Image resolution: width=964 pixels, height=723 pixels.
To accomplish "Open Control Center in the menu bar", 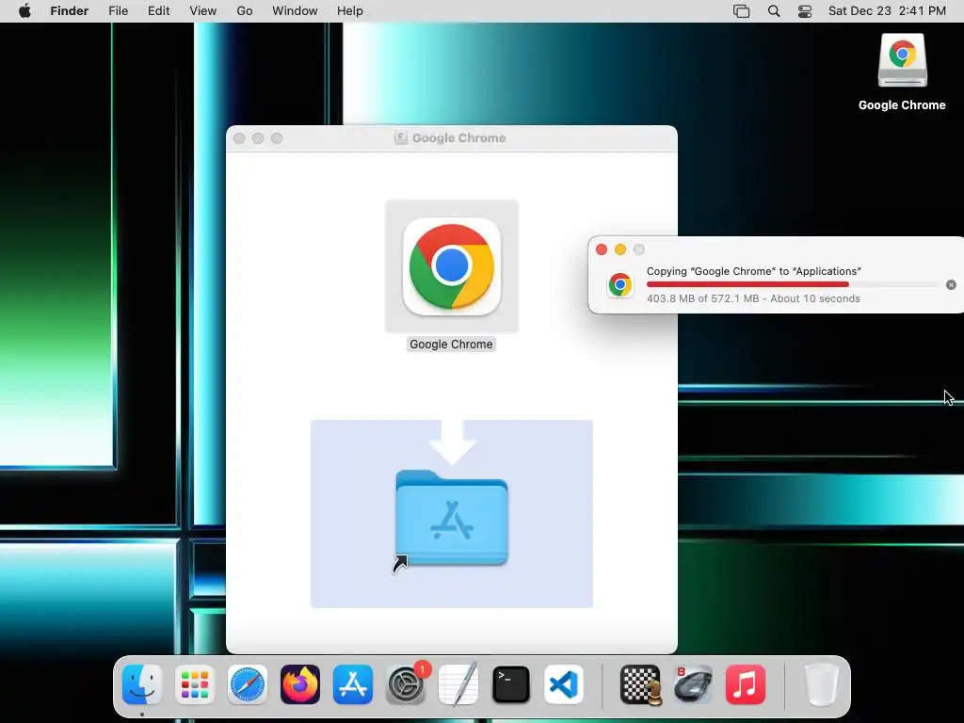I will 805,11.
